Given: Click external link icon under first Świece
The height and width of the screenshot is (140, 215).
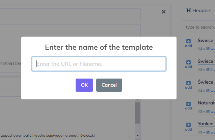Looking at the screenshot, I should click(208, 49).
